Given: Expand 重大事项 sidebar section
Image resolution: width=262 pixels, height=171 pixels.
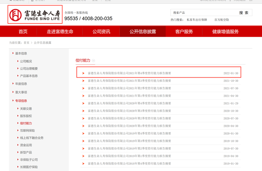Looking at the screenshot, I should click(x=21, y=92).
